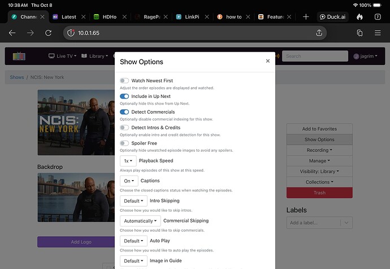Reload the page with the refresh icon
This screenshot has height=269, width=390.
click(49, 33)
